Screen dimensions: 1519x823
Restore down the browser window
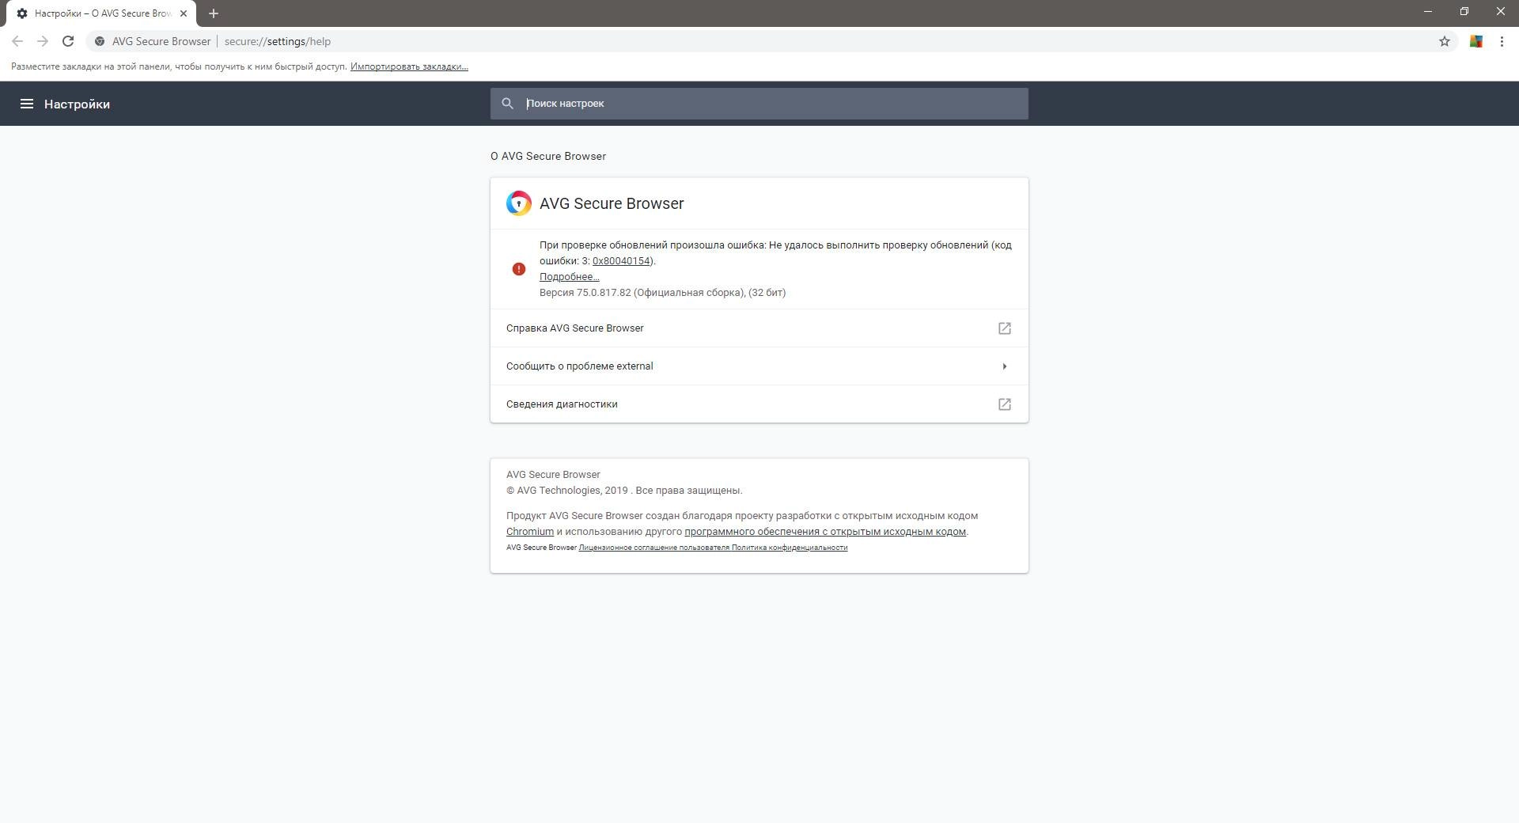click(1464, 11)
